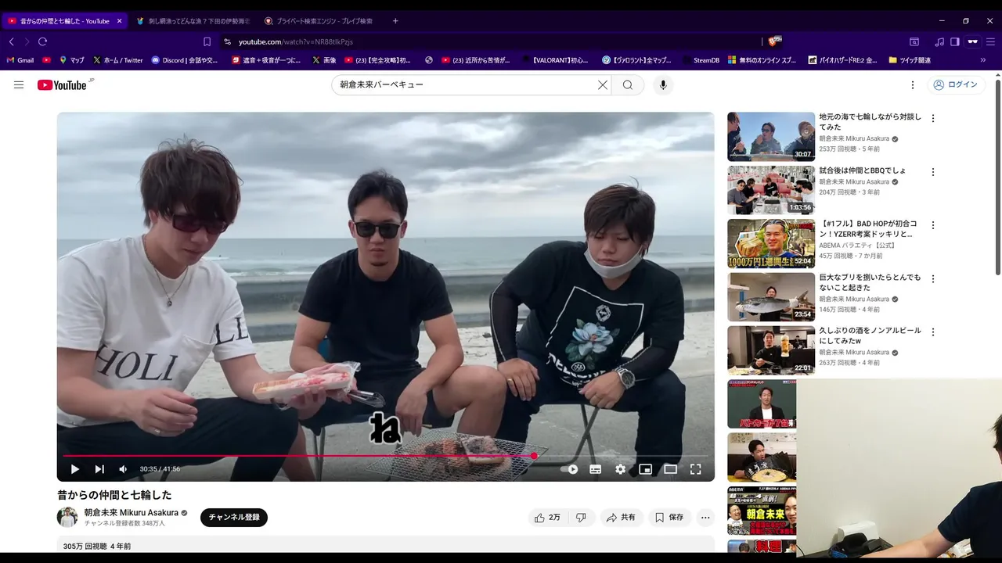The image size is (1002, 563).
Task: Toggle theater mode
Action: click(670, 469)
